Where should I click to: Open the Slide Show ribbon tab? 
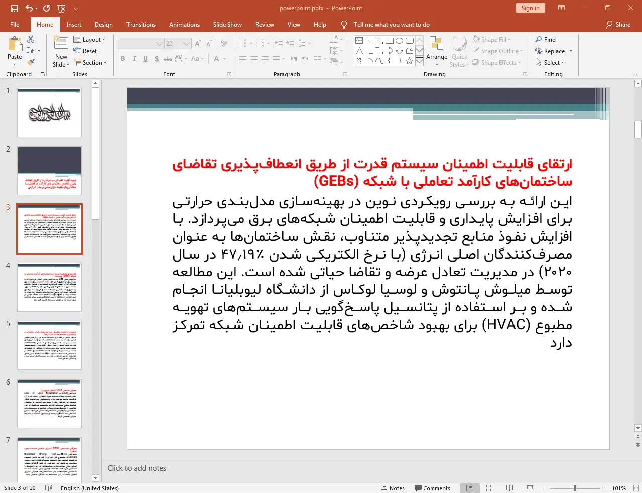(227, 25)
